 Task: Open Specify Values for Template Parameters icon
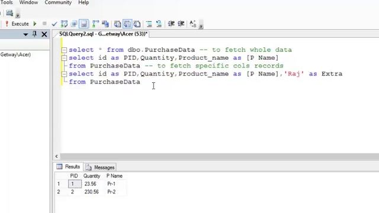pos(193,24)
